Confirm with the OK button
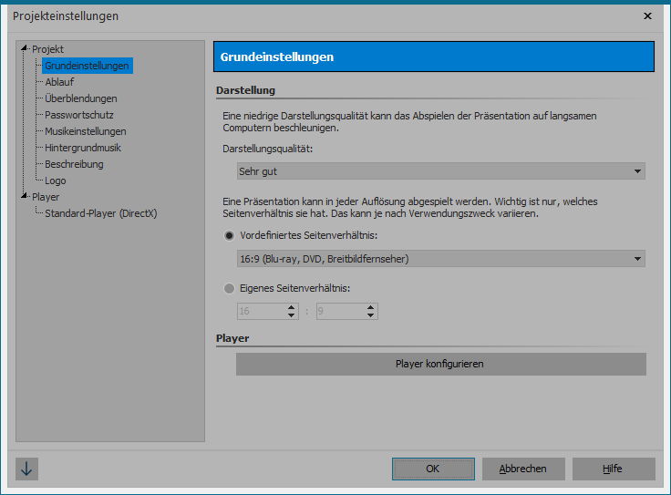Viewport: 671px width, 495px height. [x=432, y=469]
